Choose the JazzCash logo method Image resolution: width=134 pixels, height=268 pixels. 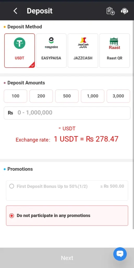click(83, 43)
